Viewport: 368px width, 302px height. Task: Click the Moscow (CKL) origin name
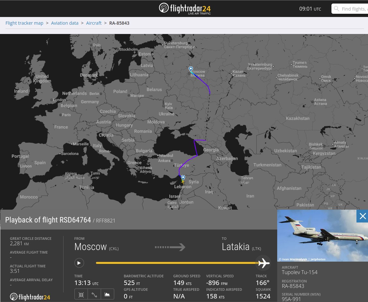tap(97, 247)
